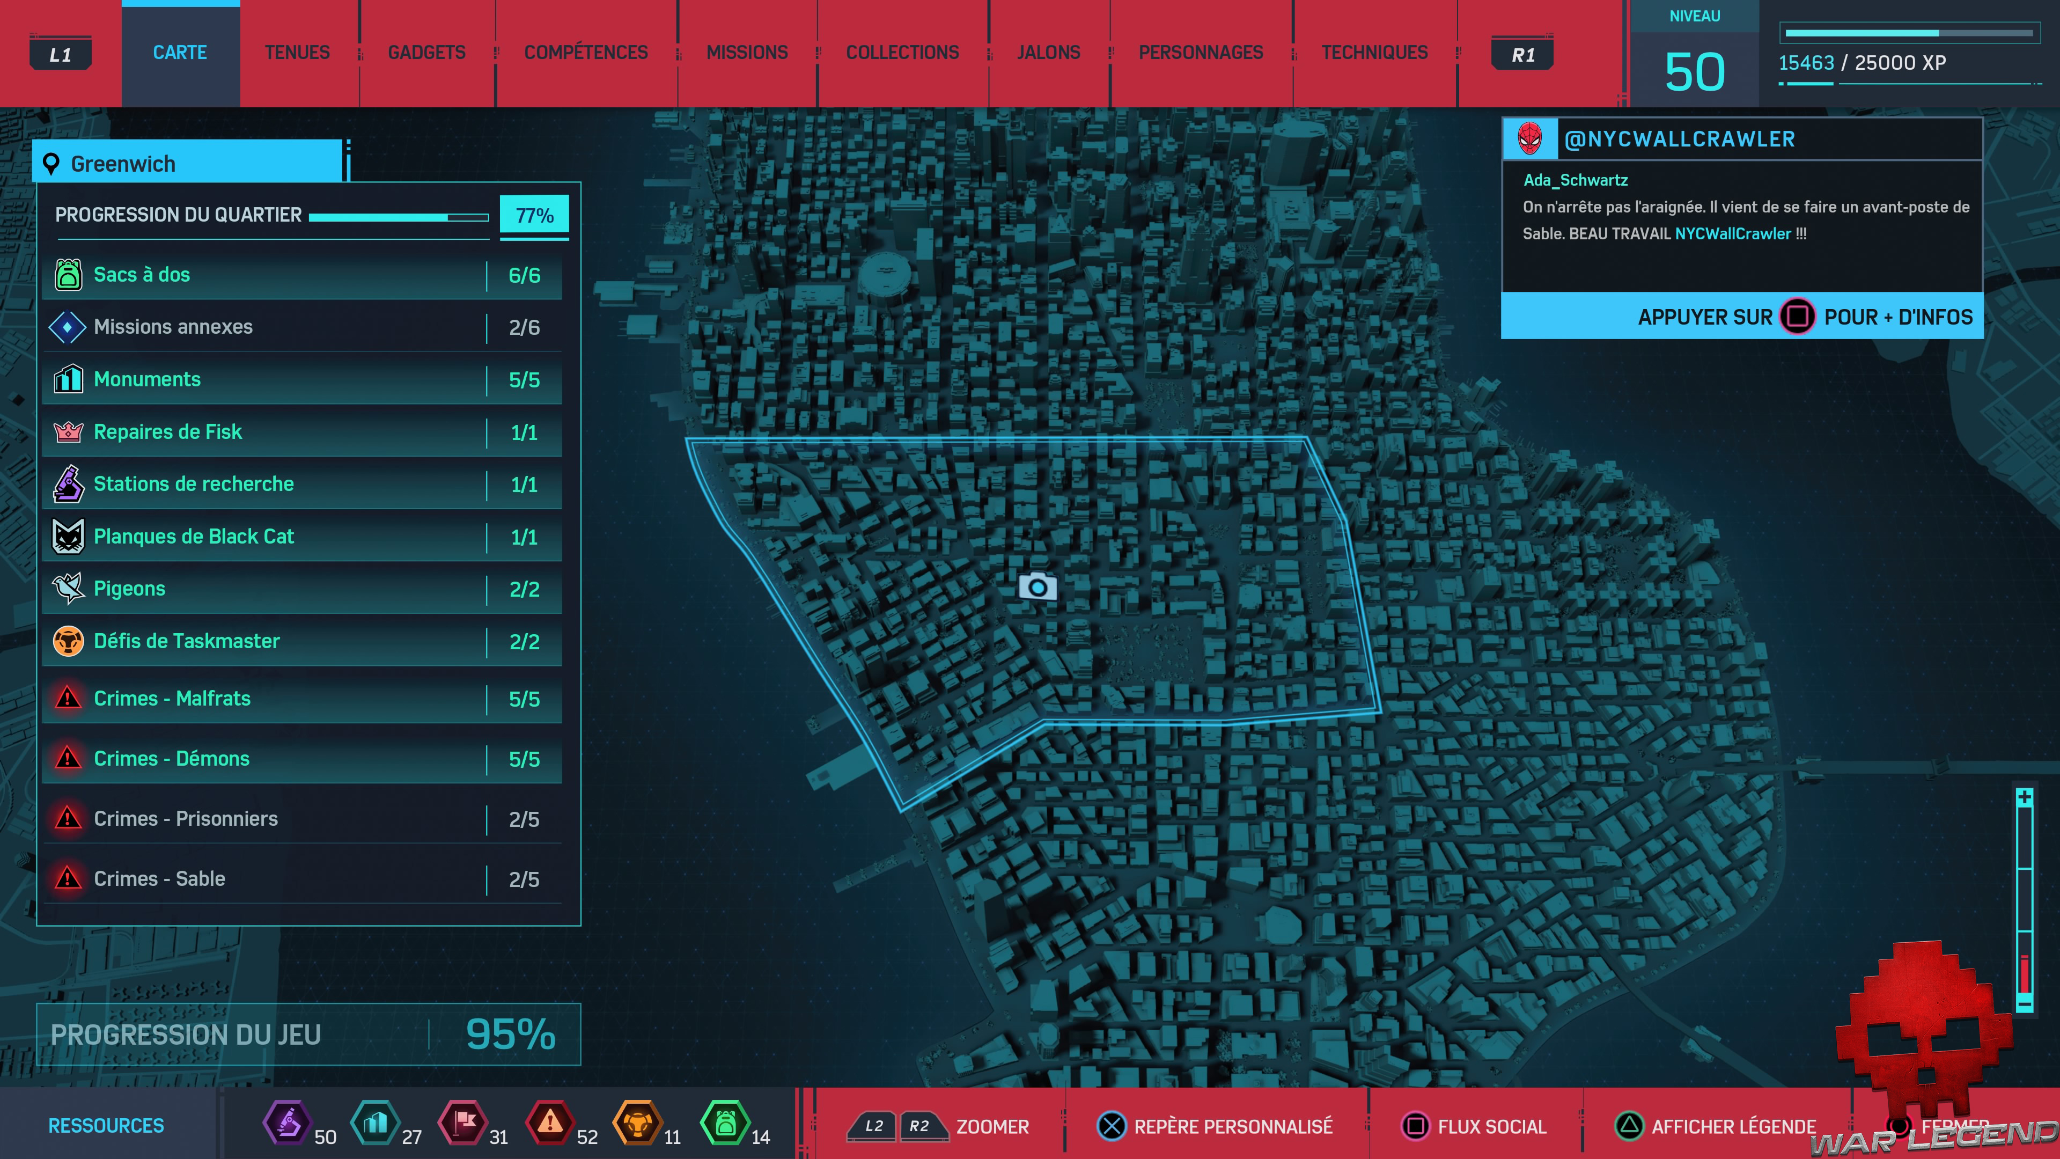Click the Taskmaster challenge orange icon

[x=68, y=641]
